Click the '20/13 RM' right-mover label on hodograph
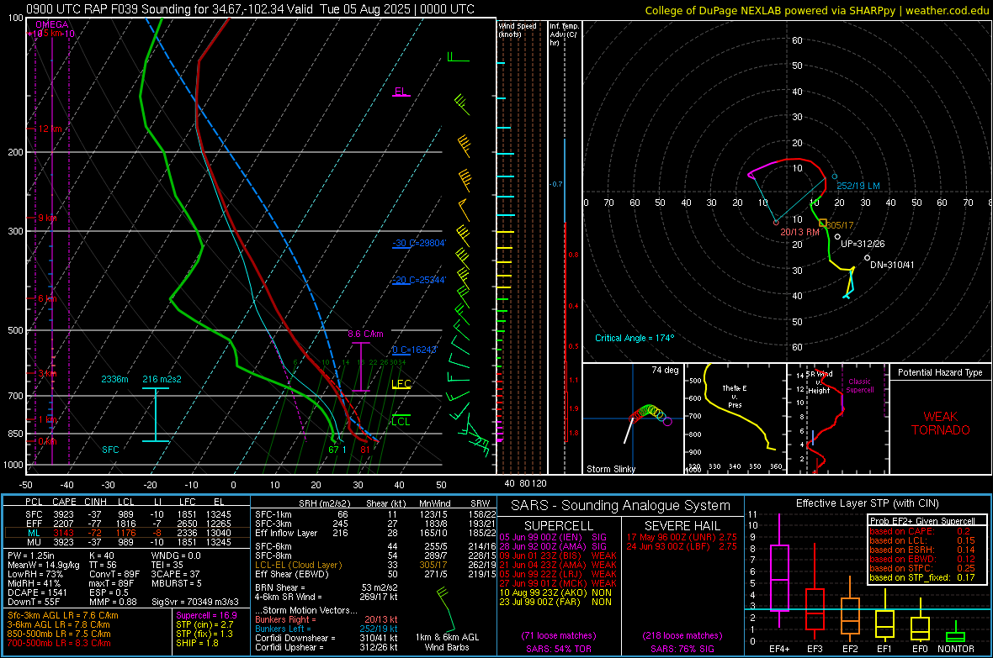Image resolution: width=993 pixels, height=658 pixels. point(799,232)
